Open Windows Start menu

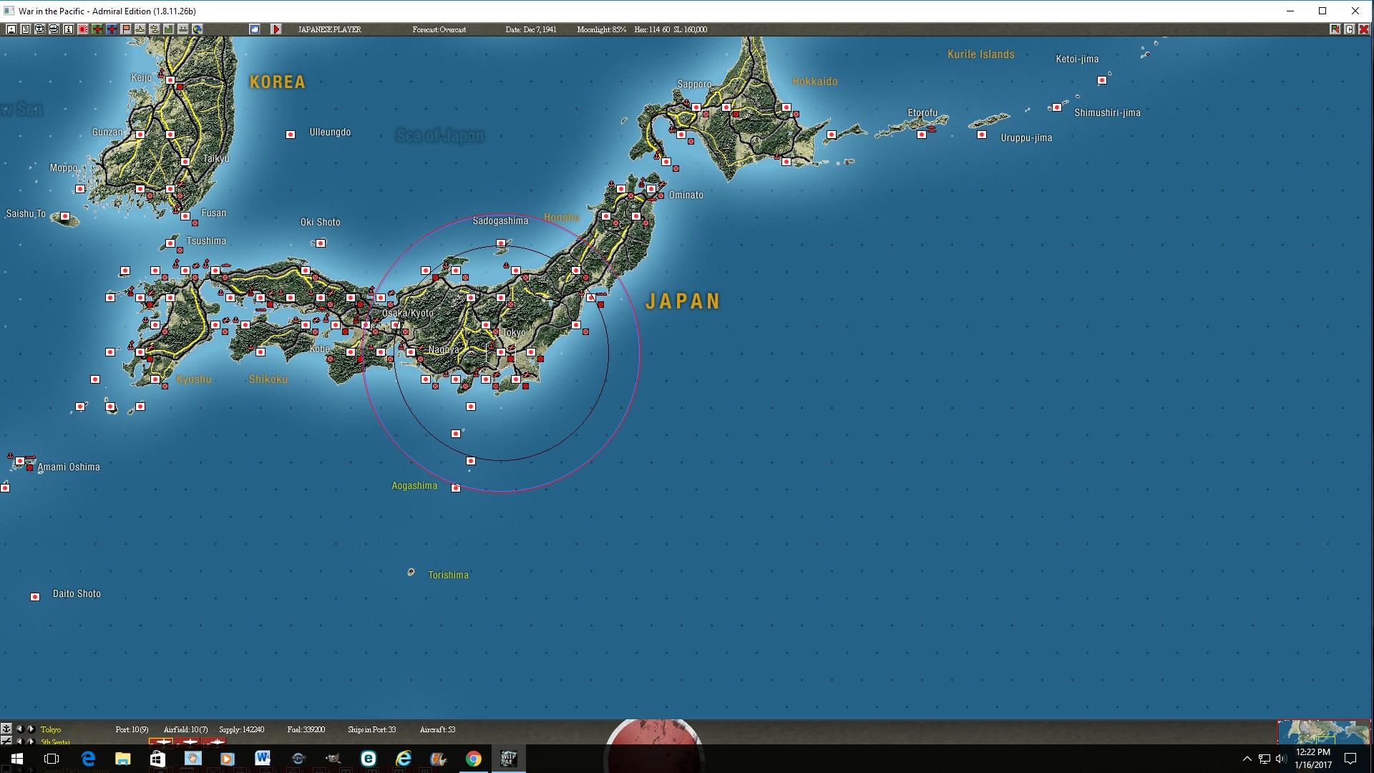17,759
